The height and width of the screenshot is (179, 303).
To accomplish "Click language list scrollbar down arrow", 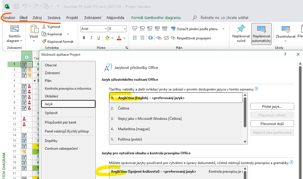I will point(245,142).
